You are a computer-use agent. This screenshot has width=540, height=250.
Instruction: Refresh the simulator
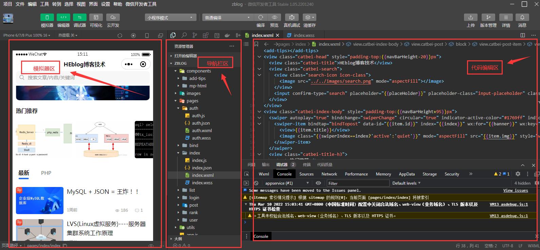pyautogui.click(x=120, y=36)
